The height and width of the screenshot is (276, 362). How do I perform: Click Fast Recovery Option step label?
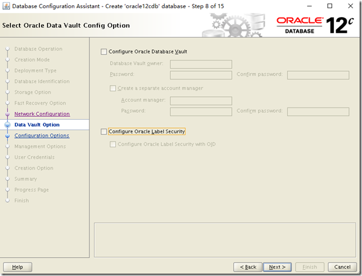pyautogui.click(x=40, y=103)
